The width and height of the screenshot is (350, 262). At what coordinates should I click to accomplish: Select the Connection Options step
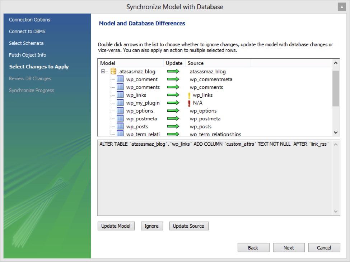coord(29,20)
